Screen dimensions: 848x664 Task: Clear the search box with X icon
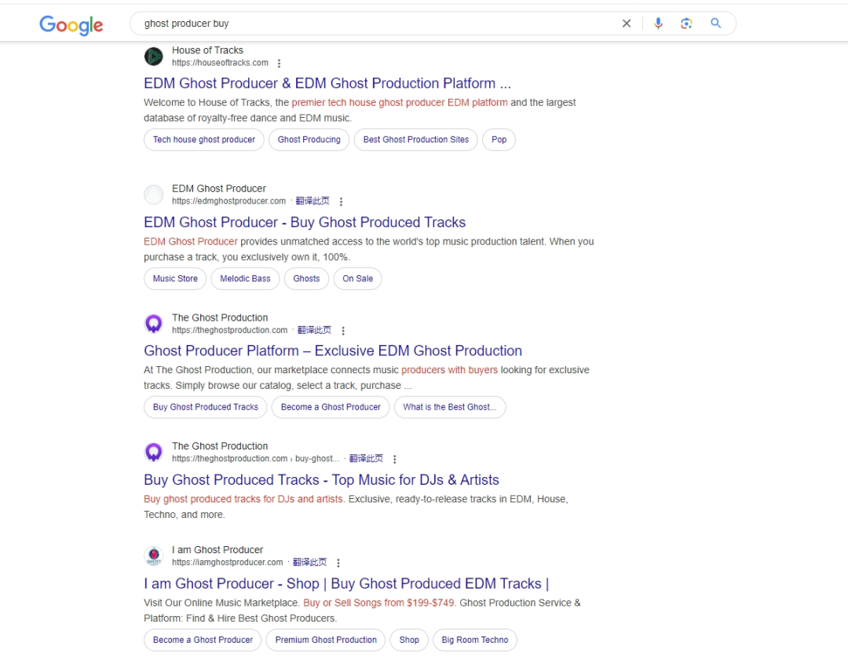(627, 24)
